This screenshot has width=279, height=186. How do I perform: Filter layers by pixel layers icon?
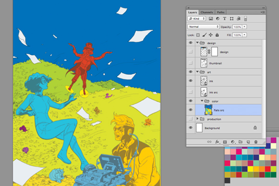tap(211, 19)
